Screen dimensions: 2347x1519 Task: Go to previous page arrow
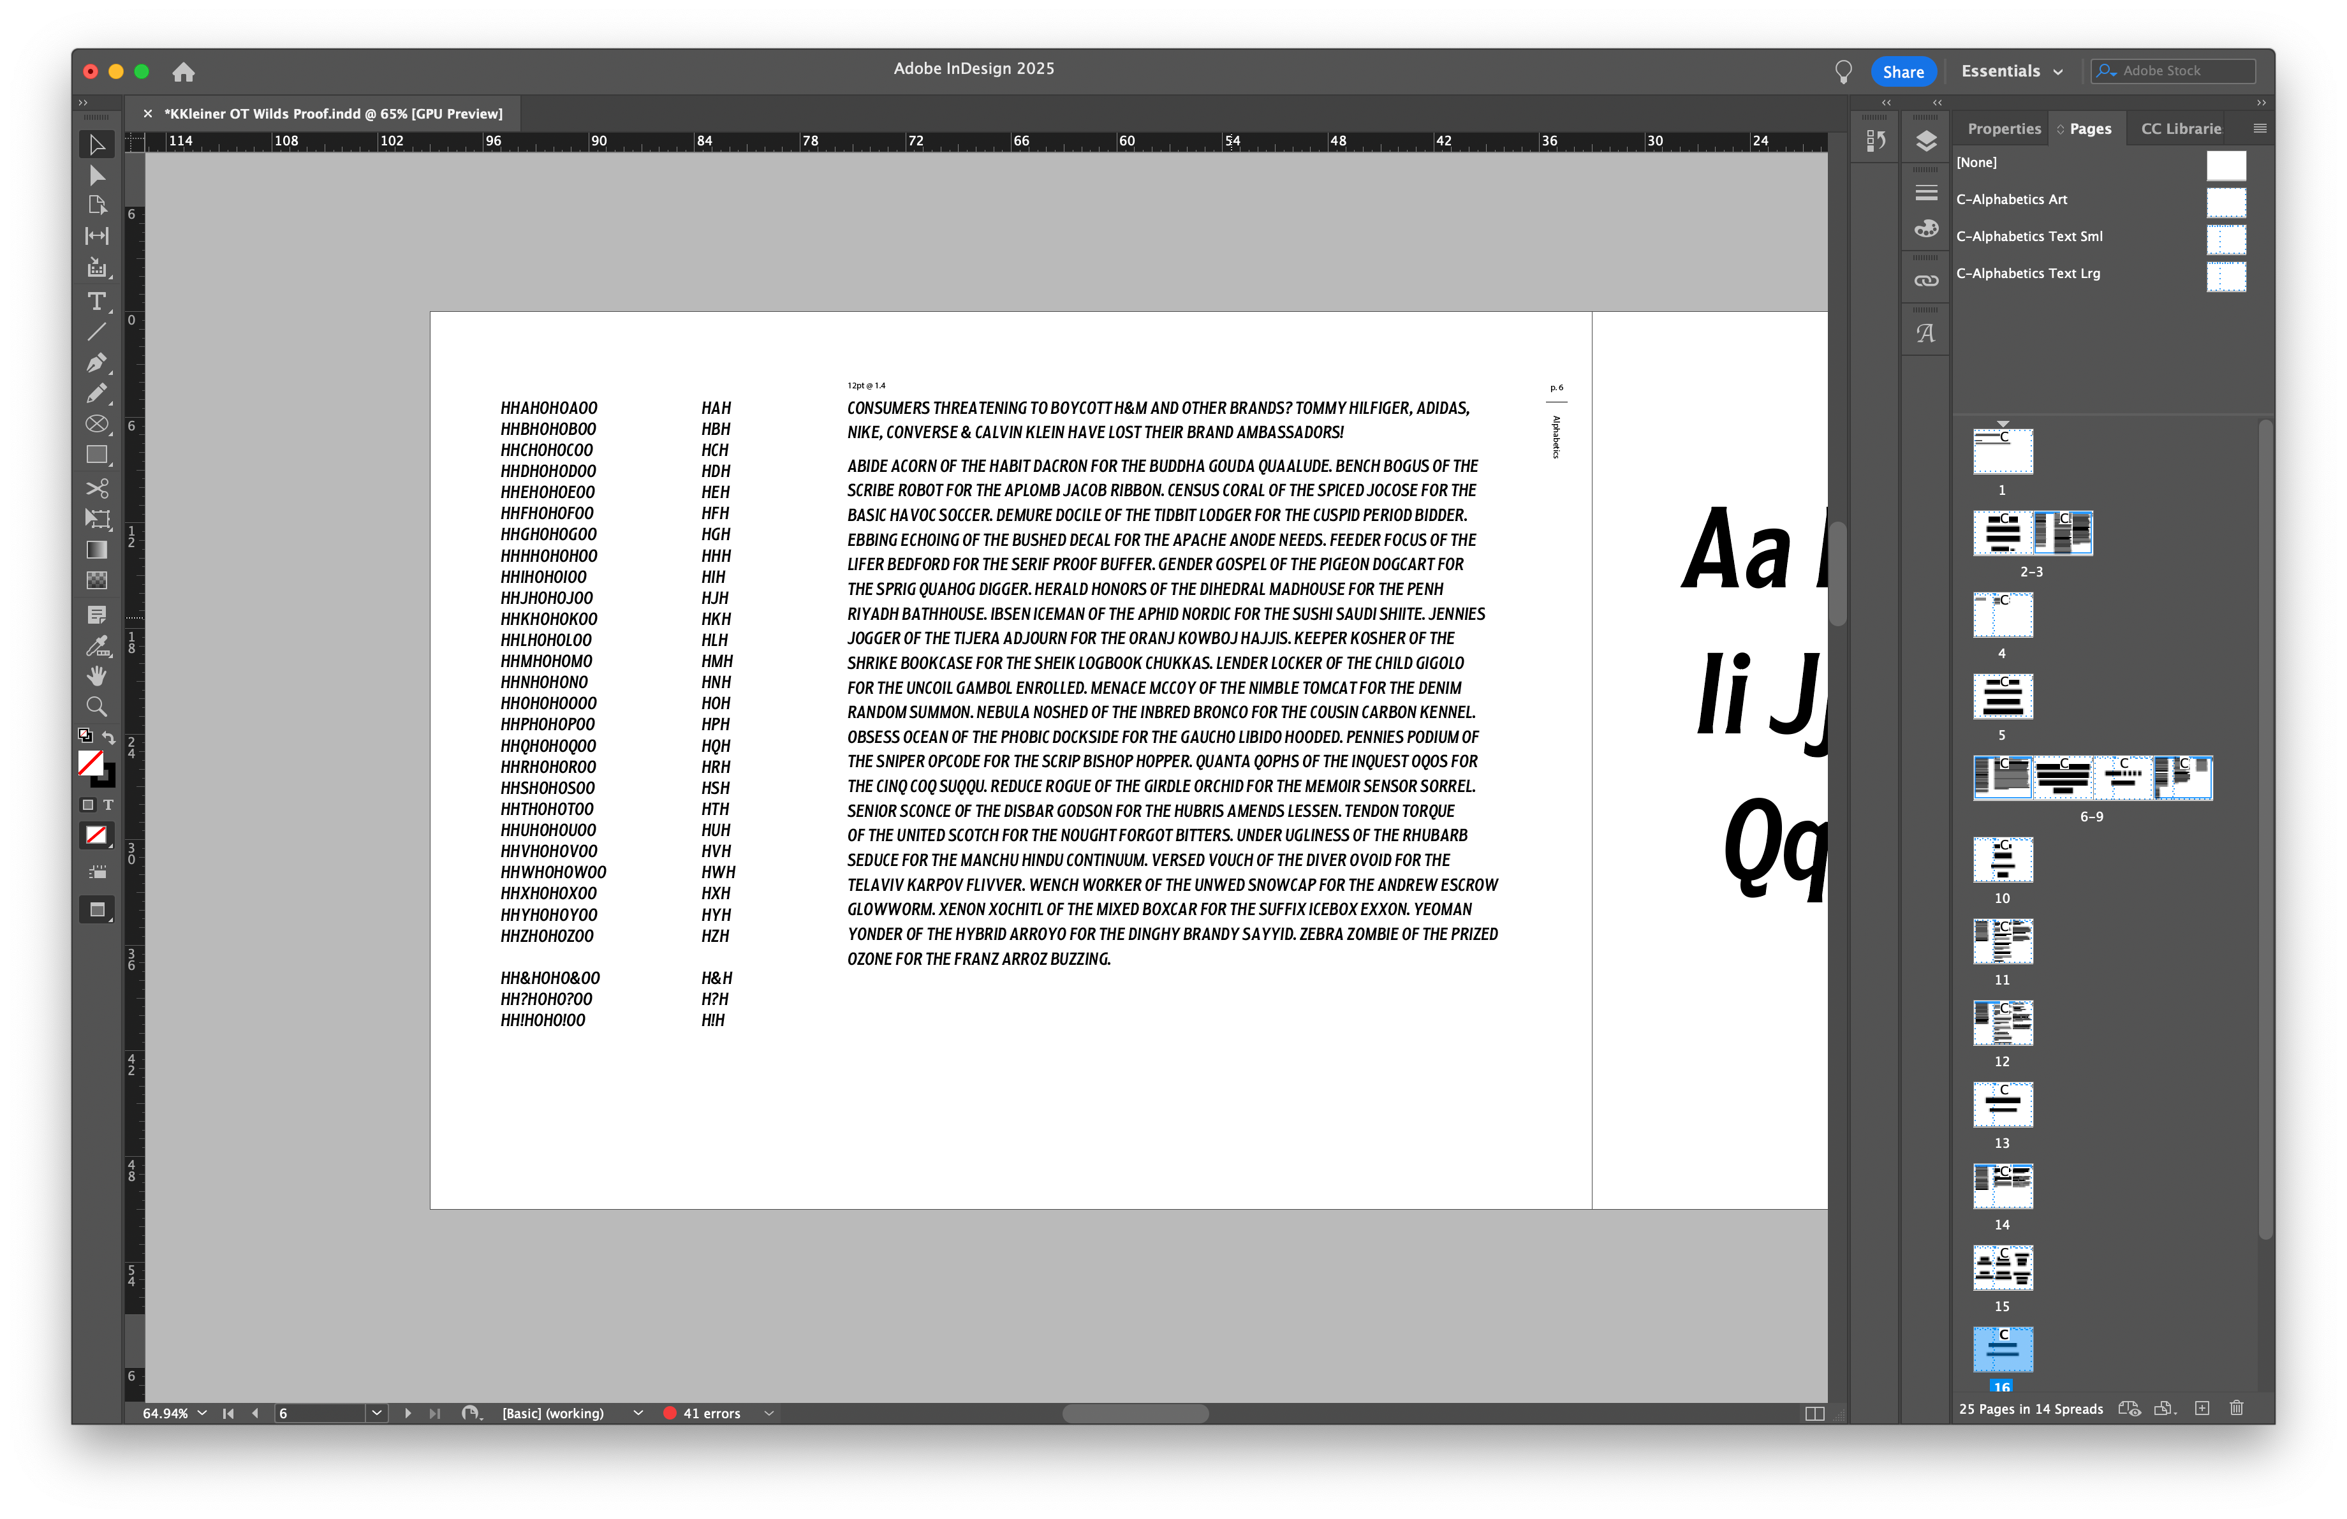[x=255, y=1413]
